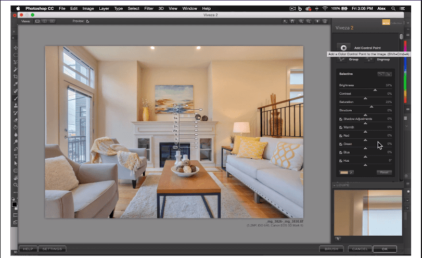Activate the hand pan tool
Viewport: 422px width, 258px height.
(x=293, y=21)
